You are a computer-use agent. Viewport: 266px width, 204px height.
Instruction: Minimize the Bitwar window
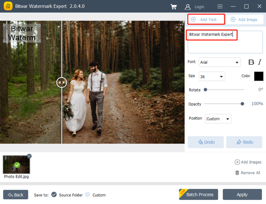click(233, 7)
